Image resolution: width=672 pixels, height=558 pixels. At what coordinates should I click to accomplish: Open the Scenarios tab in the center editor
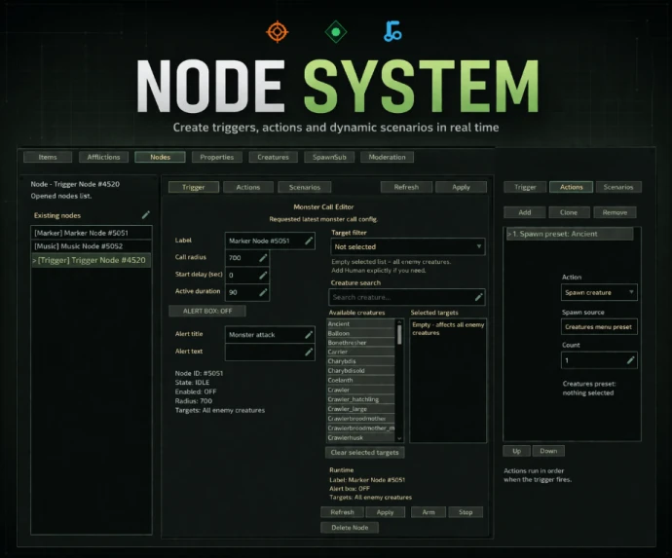click(305, 187)
